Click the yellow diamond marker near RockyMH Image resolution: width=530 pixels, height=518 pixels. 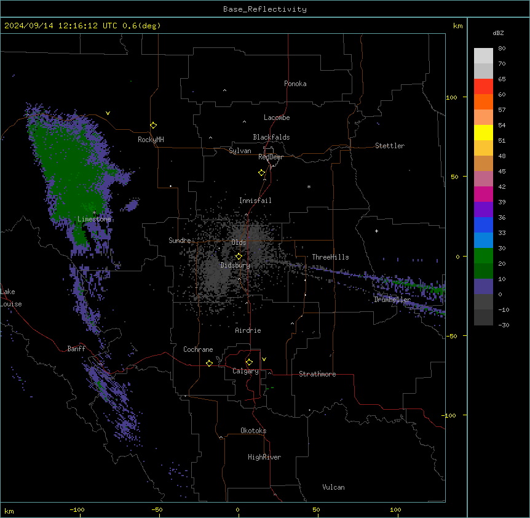(153, 126)
